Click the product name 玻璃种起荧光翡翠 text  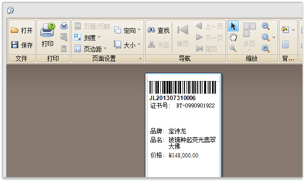192,140
